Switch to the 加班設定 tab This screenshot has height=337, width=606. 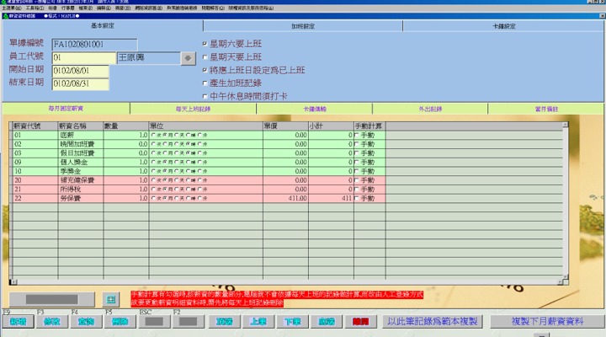click(x=303, y=26)
